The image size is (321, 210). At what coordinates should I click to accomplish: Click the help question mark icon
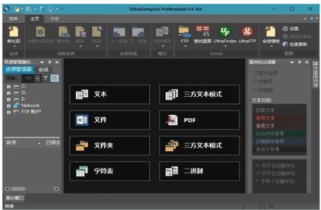tap(311, 19)
